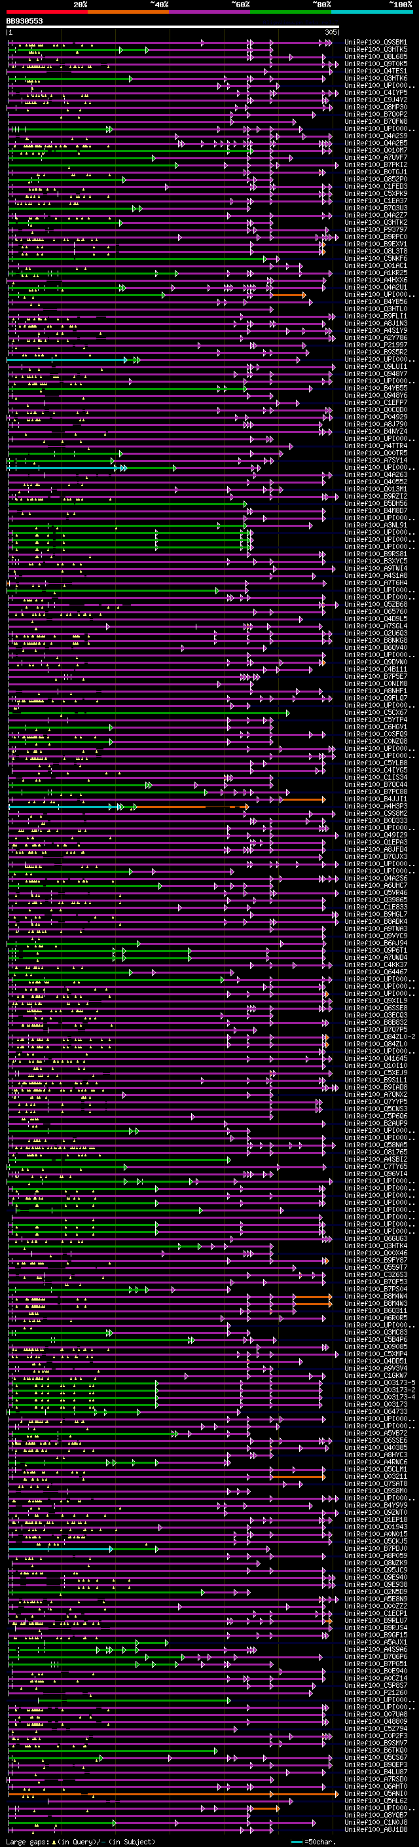Click the cyan ~100% identity color segment
The height and width of the screenshot is (1847, 419).
[x=372, y=12]
